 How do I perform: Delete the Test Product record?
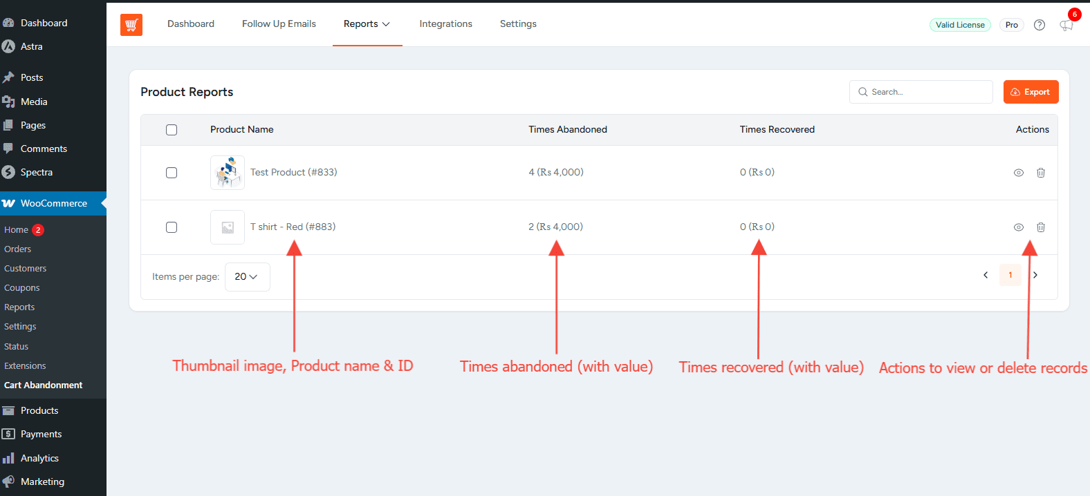tap(1040, 173)
